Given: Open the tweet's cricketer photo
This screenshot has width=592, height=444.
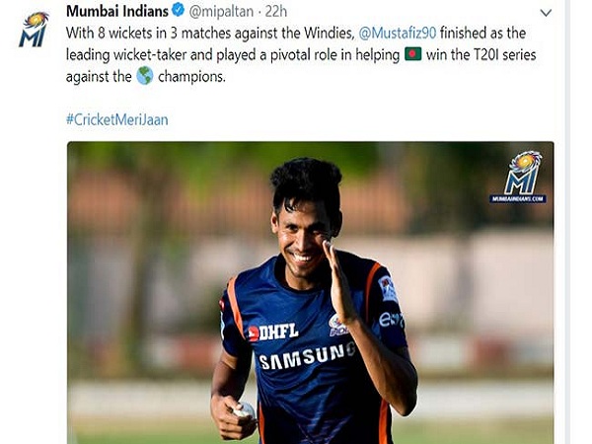Looking at the screenshot, I should pos(311,293).
